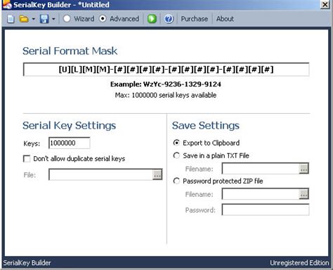Click the green Generate play icon
The image size is (333, 270).
[152, 19]
